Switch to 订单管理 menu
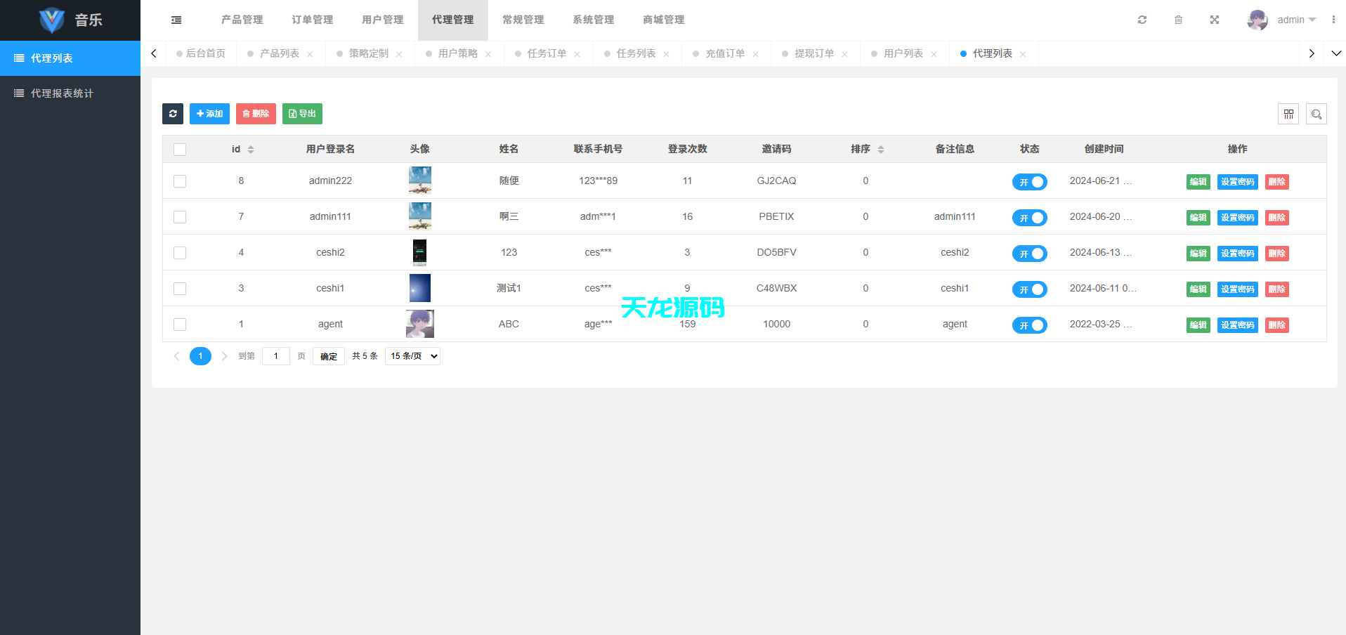The image size is (1346, 635). pyautogui.click(x=312, y=20)
